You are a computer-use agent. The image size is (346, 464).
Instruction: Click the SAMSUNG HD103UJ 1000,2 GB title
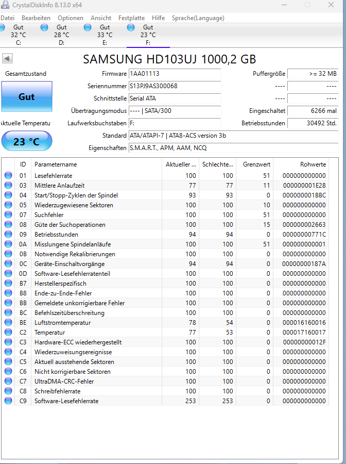(x=169, y=59)
